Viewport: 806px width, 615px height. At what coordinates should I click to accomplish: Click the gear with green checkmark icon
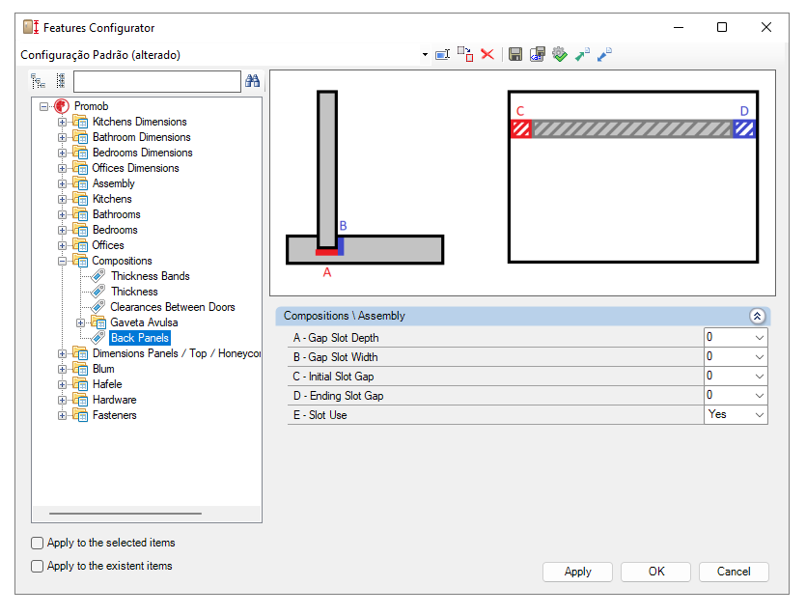(x=559, y=54)
